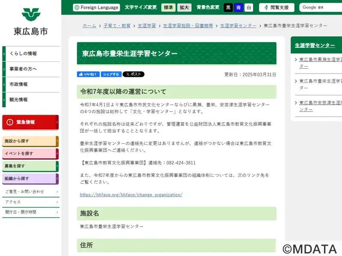Click the Google search input field
This screenshot has height=256, width=342.
click(x=321, y=8)
